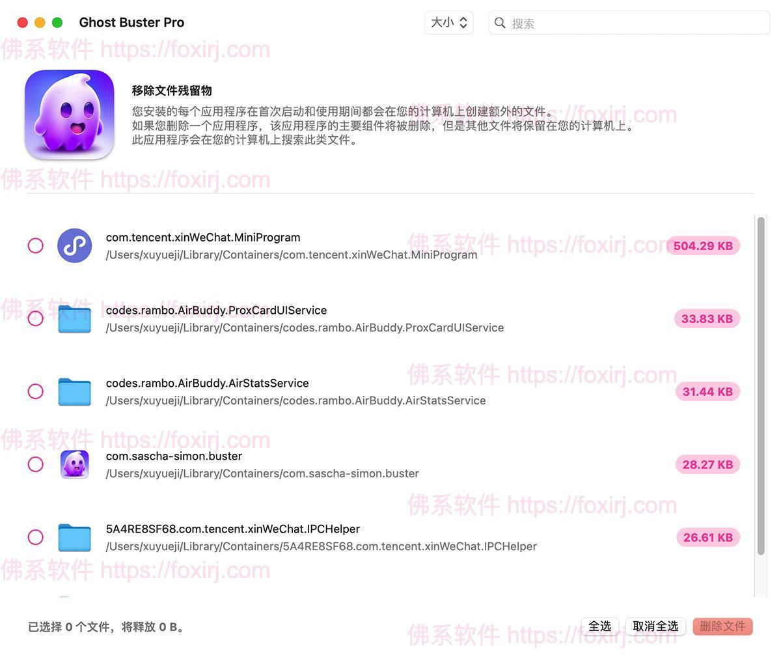This screenshot has height=670, width=781.
Task: Click the folder icon for the xinWeChat IPCHelper entry
Action: point(74,537)
